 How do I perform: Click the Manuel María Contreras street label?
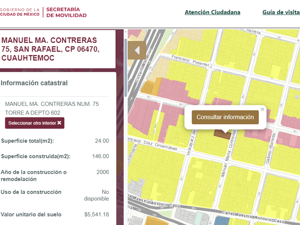tap(228, 154)
